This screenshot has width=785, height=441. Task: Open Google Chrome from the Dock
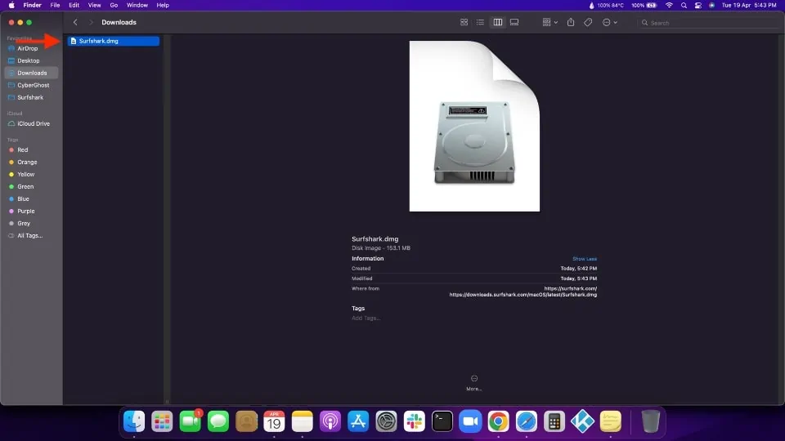pos(499,421)
